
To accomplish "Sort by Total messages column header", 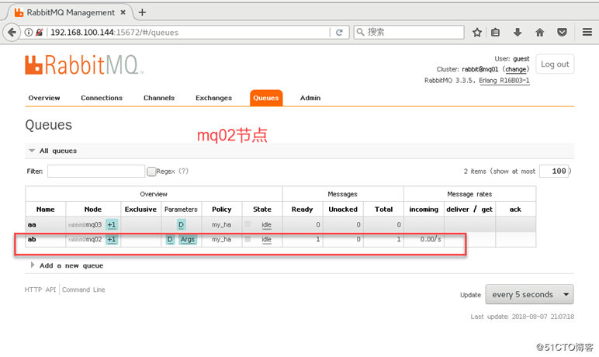I will click(x=383, y=209).
